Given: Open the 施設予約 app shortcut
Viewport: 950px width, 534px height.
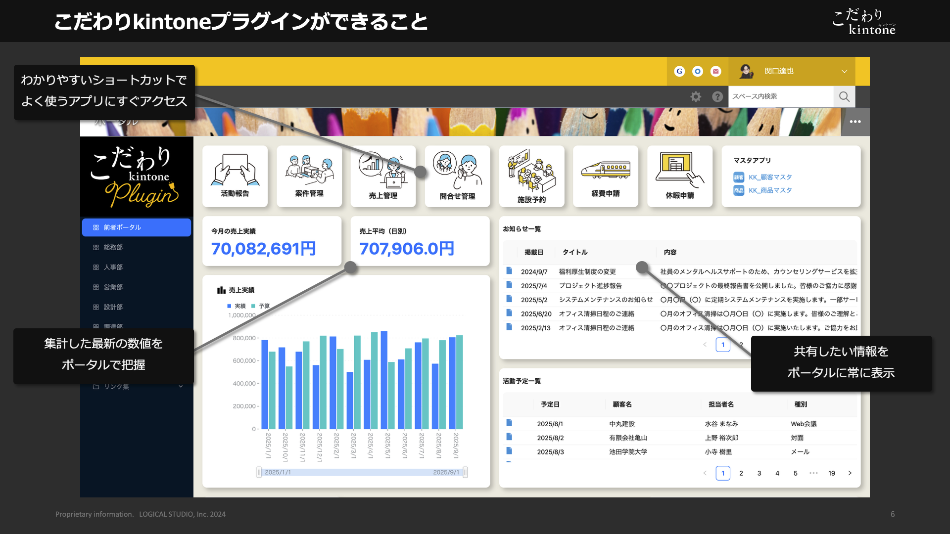Looking at the screenshot, I should 531,176.
